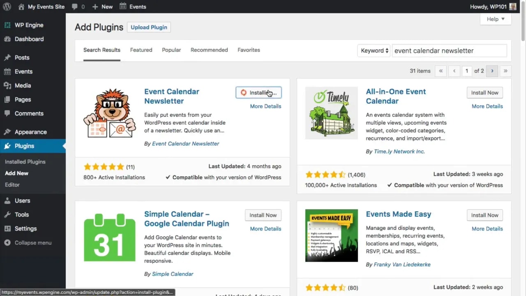Viewport: 526px width, 296px height.
Task: Open the comments bubble in admin bar
Action: [x=75, y=7]
